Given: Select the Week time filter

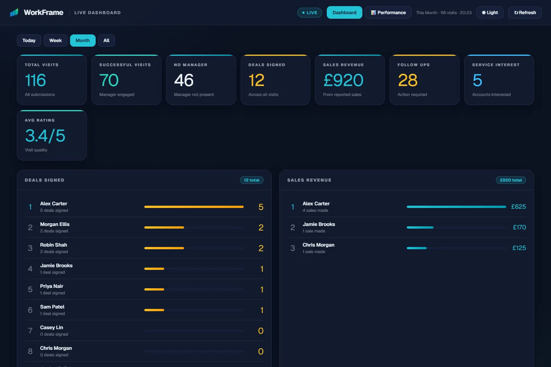Looking at the screenshot, I should pos(55,41).
